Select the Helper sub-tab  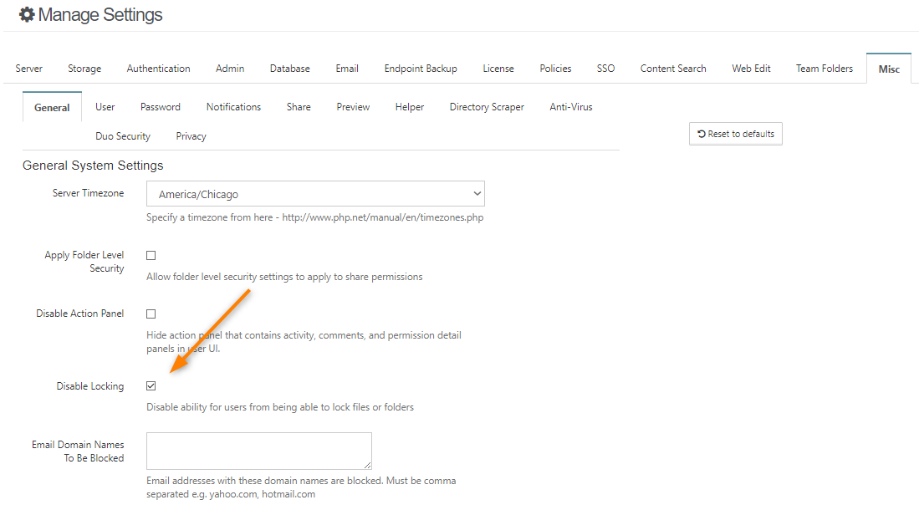click(x=409, y=107)
